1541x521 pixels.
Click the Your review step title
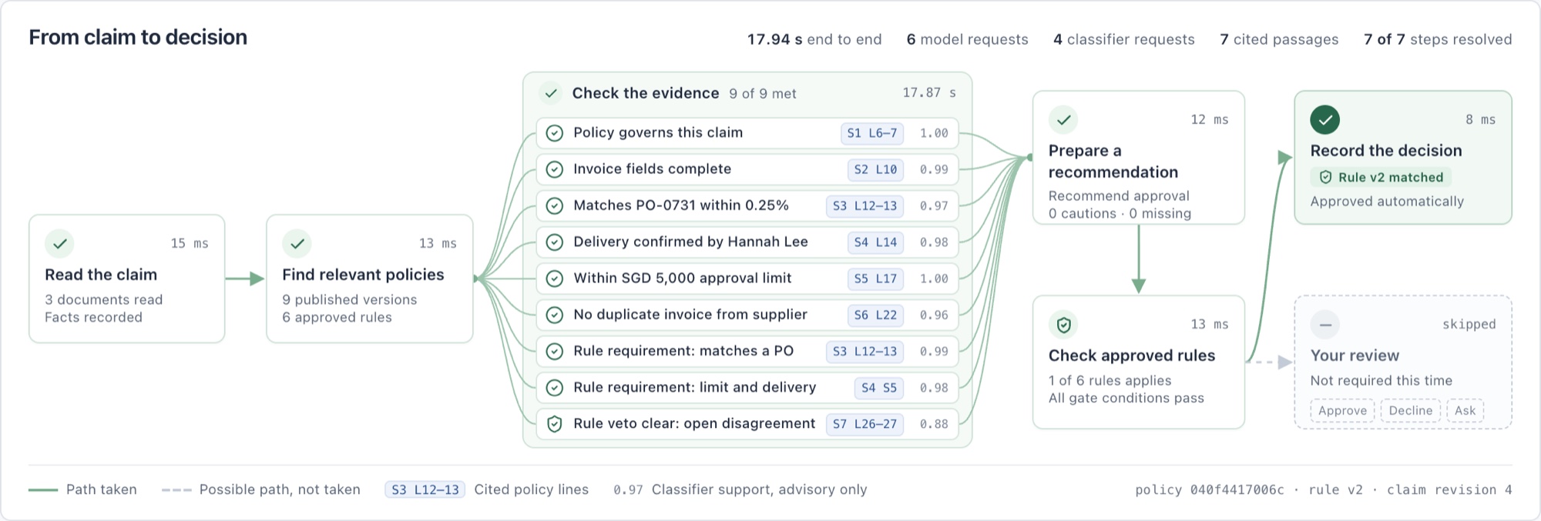[1355, 356]
